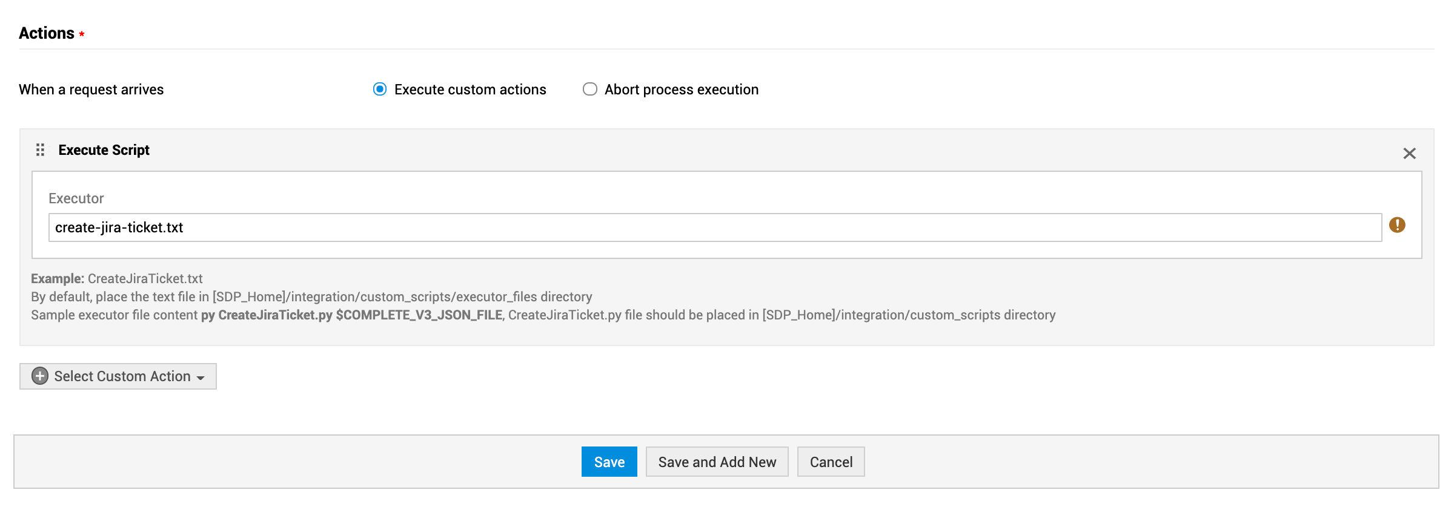Click the "Abort process execution" label text
The height and width of the screenshot is (507, 1454).
681,90
